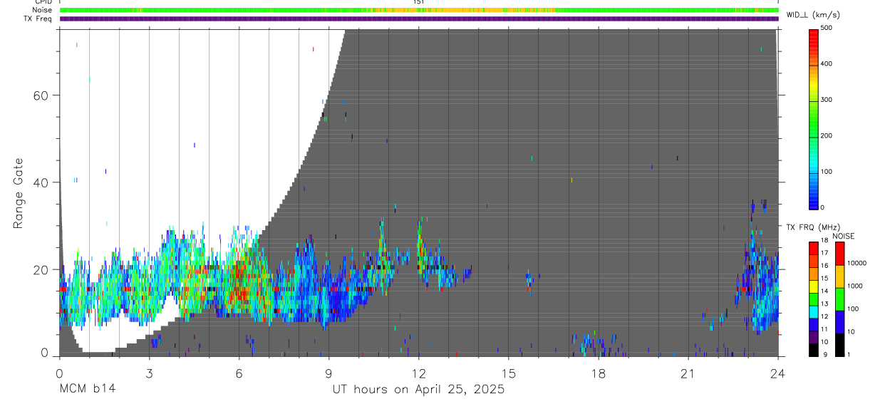Click the WID (km/s) color bar

click(x=814, y=118)
